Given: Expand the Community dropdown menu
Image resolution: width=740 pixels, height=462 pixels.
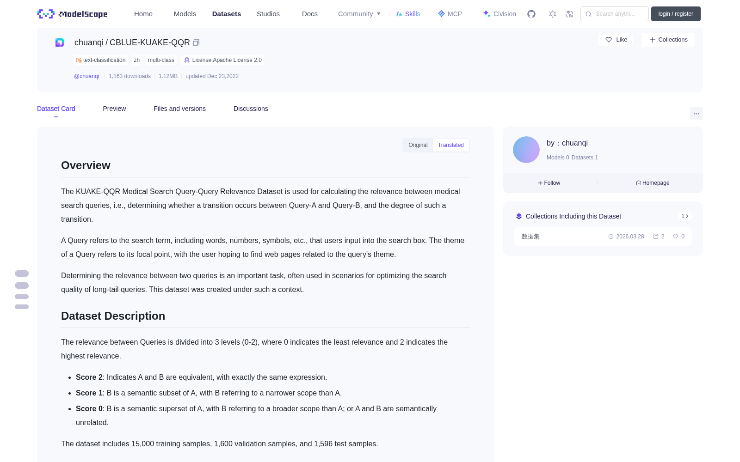Looking at the screenshot, I should click(x=359, y=14).
